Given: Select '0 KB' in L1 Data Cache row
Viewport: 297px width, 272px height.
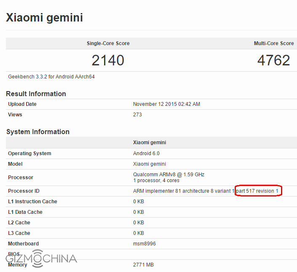Looking at the screenshot, I should point(139,212).
